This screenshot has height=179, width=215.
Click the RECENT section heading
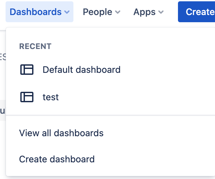point(35,46)
